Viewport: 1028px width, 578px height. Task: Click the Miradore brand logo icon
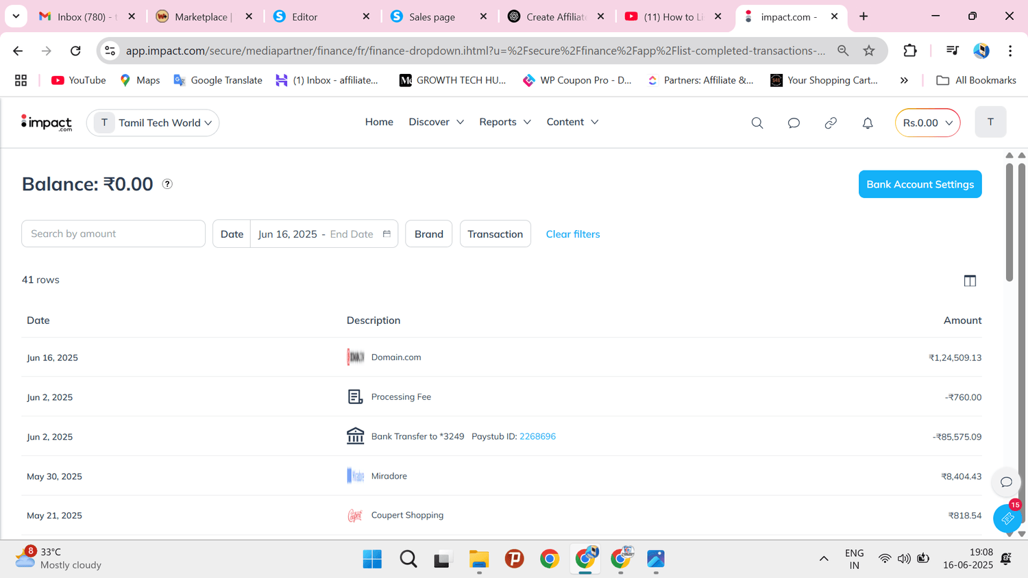click(x=355, y=476)
